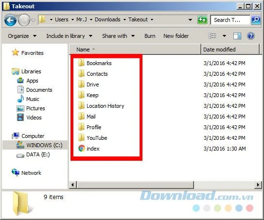This screenshot has height=220, width=264.
Task: Navigate to Downloads in address breadcrumb
Action: tap(107, 20)
